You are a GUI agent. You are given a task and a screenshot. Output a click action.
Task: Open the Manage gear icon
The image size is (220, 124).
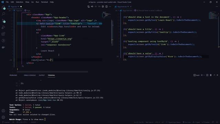[3, 117]
